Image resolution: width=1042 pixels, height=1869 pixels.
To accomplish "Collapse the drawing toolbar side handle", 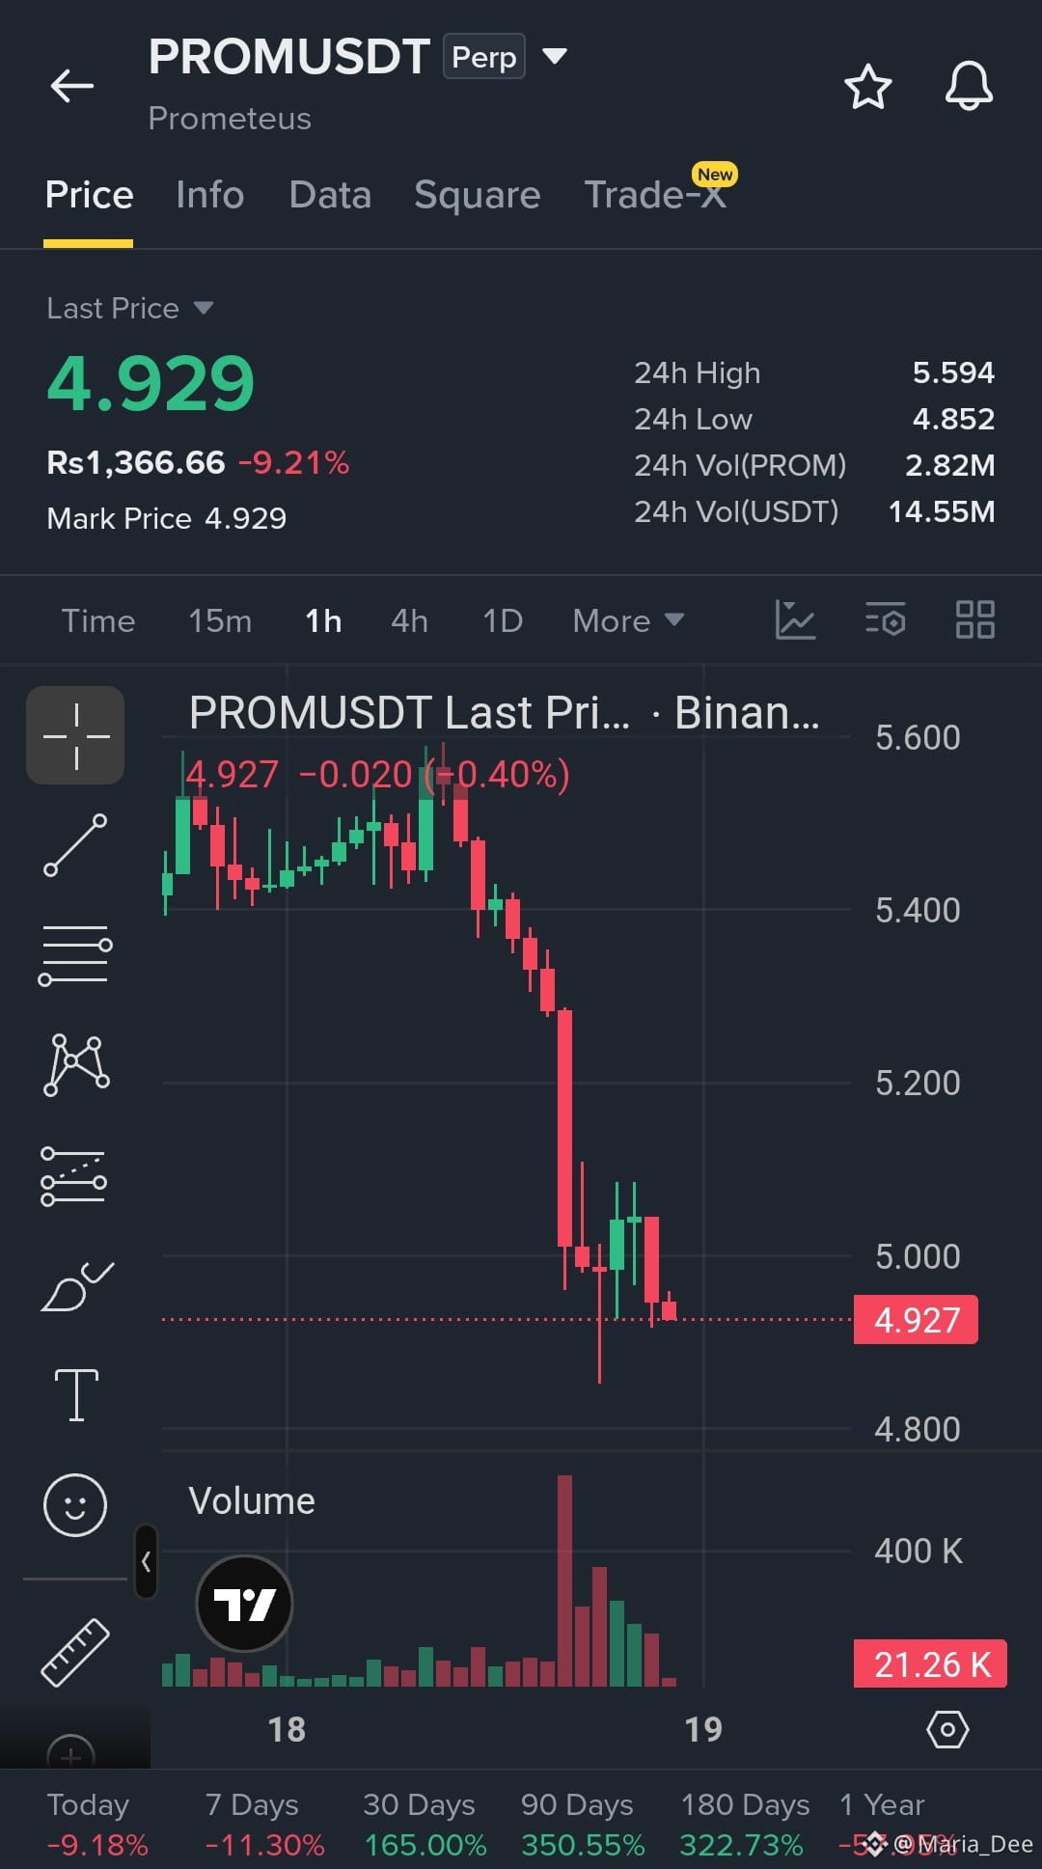I will coord(146,1561).
